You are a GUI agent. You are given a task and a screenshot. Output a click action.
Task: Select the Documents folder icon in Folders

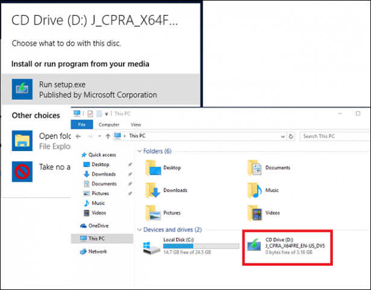tap(255, 168)
